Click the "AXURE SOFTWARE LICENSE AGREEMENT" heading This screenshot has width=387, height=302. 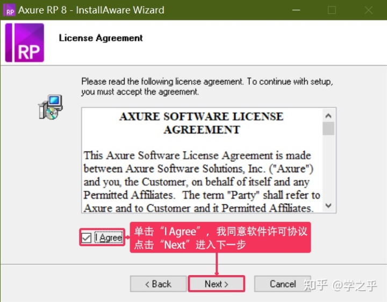(202, 123)
